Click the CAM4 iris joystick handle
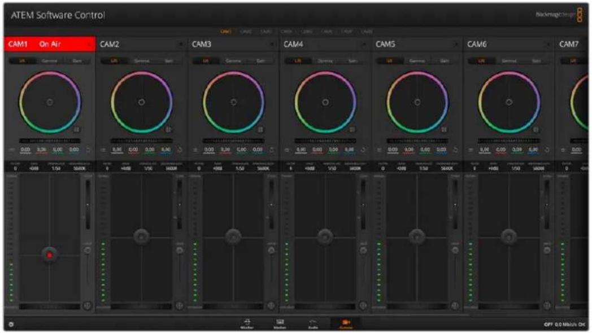 325,236
